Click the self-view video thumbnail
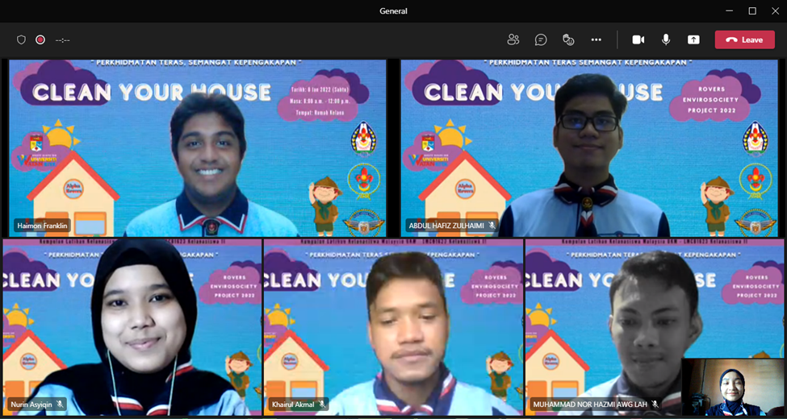787x419 pixels. 733,387
